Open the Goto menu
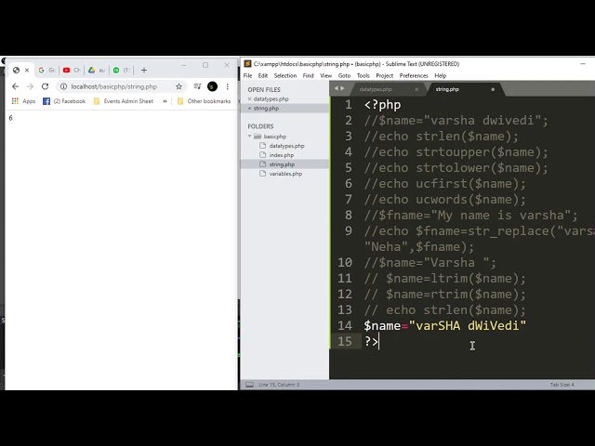The height and width of the screenshot is (446, 595). point(344,75)
